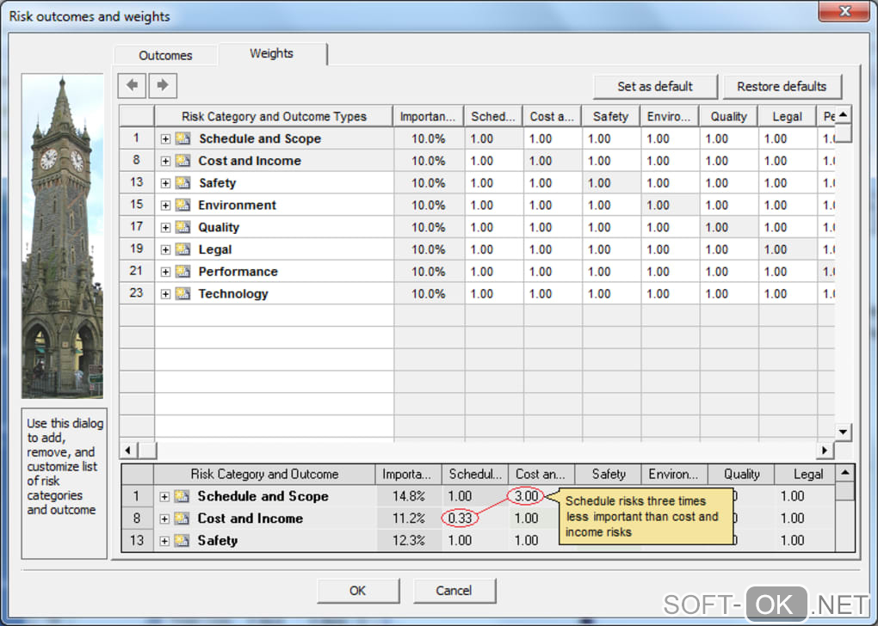
Task: Click the Set as default button
Action: [x=655, y=87]
